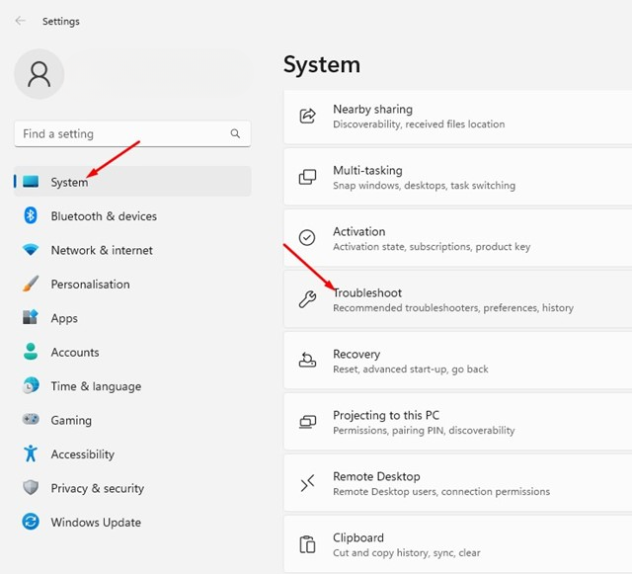Open Remote Desktop settings
The image size is (632, 574).
coord(458,483)
